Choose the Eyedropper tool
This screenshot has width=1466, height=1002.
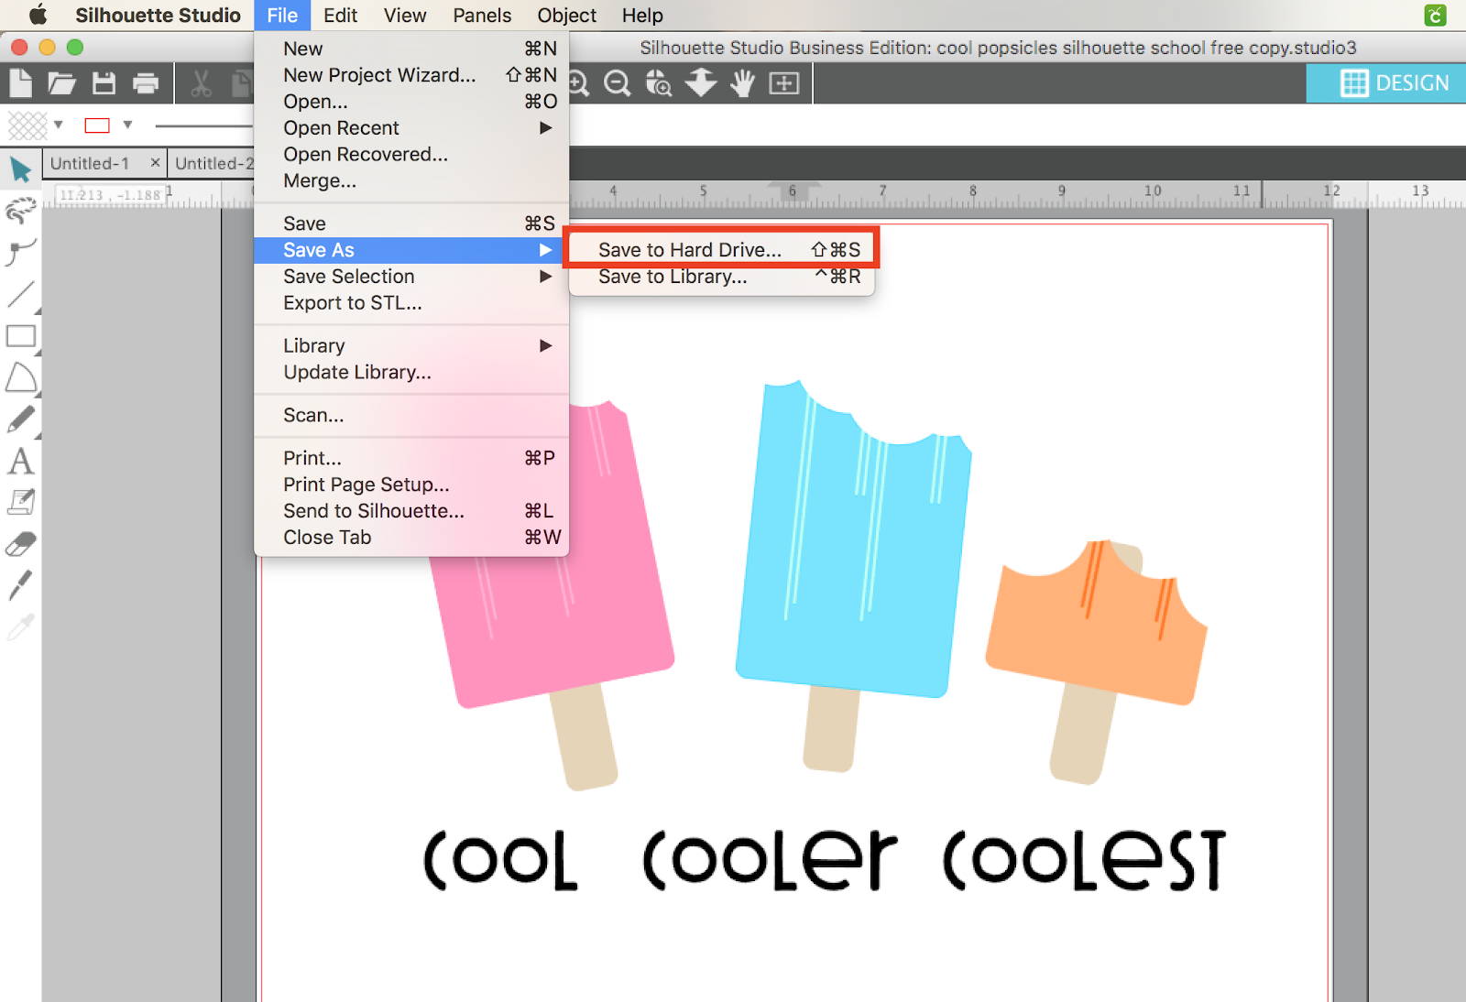(x=21, y=626)
